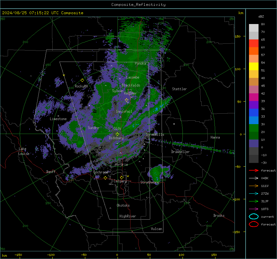
Task: Click the white 04DK arrow legend icon
Action: pos(254,178)
